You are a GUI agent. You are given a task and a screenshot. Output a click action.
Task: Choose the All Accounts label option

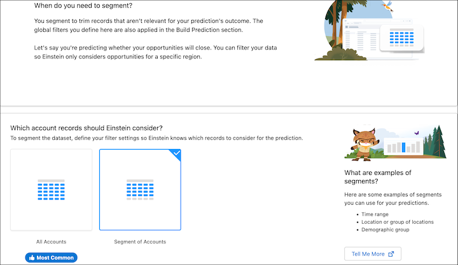[x=51, y=242]
